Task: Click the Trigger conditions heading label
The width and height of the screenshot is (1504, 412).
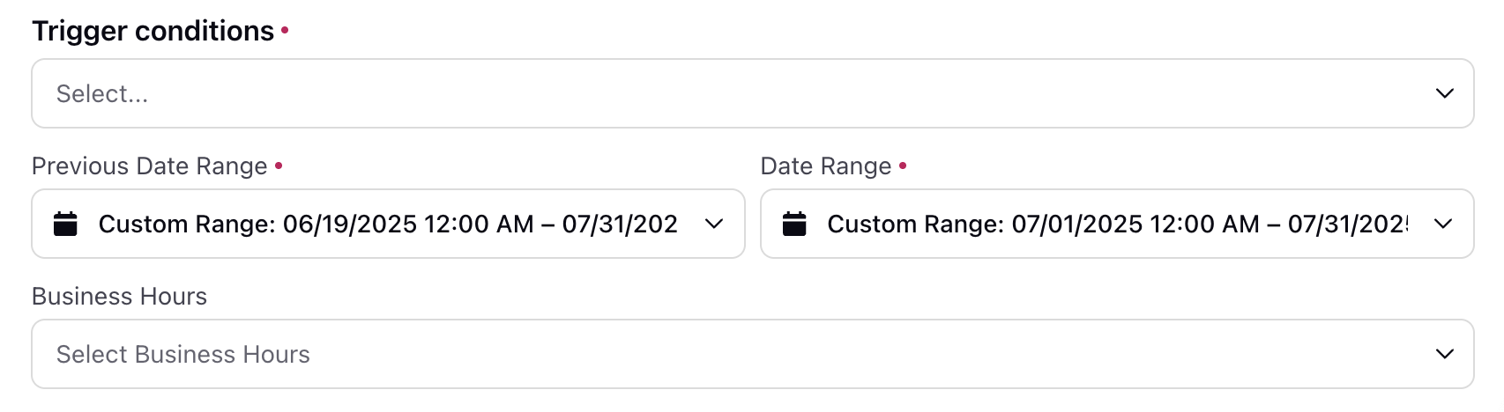Action: (153, 31)
